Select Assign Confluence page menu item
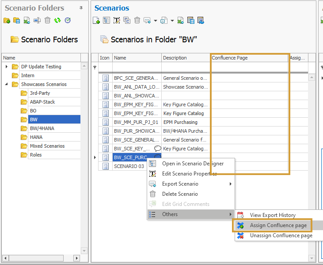323x265 pixels. tap(278, 225)
